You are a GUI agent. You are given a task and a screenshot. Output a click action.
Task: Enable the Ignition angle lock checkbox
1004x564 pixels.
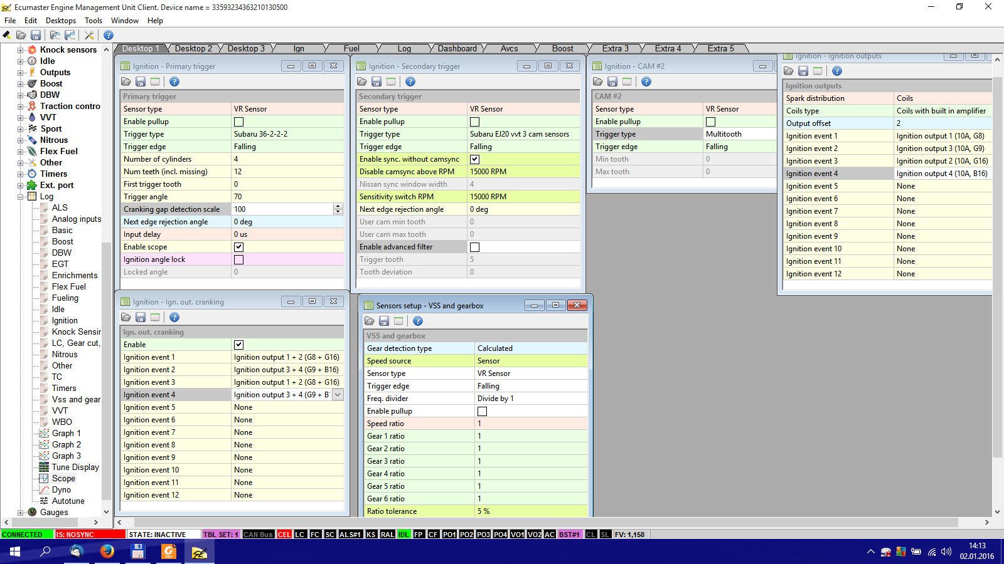[x=238, y=259]
